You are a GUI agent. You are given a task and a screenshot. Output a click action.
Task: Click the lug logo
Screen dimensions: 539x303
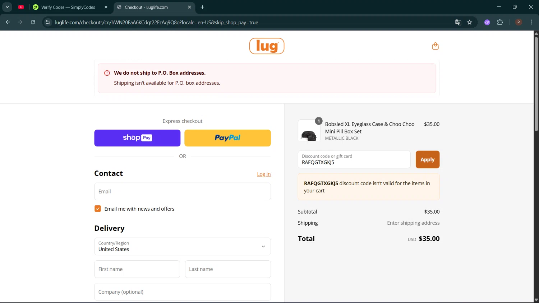[267, 46]
